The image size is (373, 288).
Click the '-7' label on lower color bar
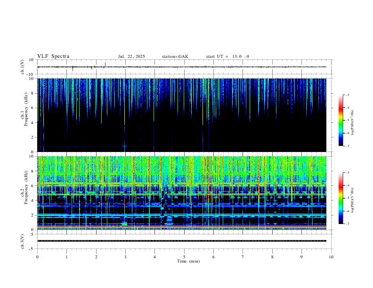(x=347, y=224)
